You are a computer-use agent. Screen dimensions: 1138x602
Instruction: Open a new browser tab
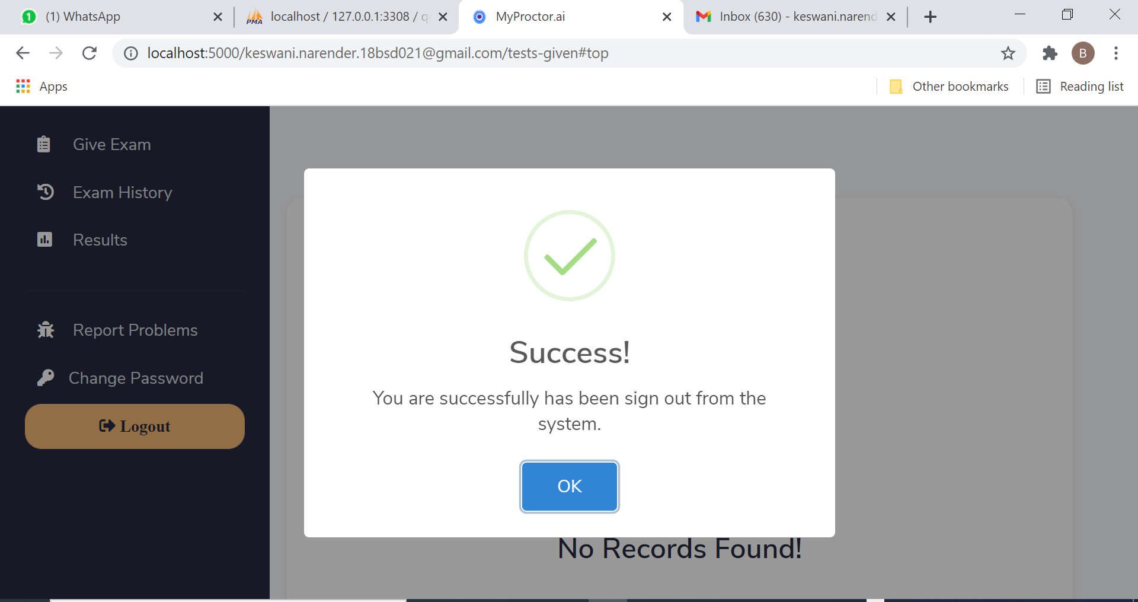pyautogui.click(x=931, y=17)
